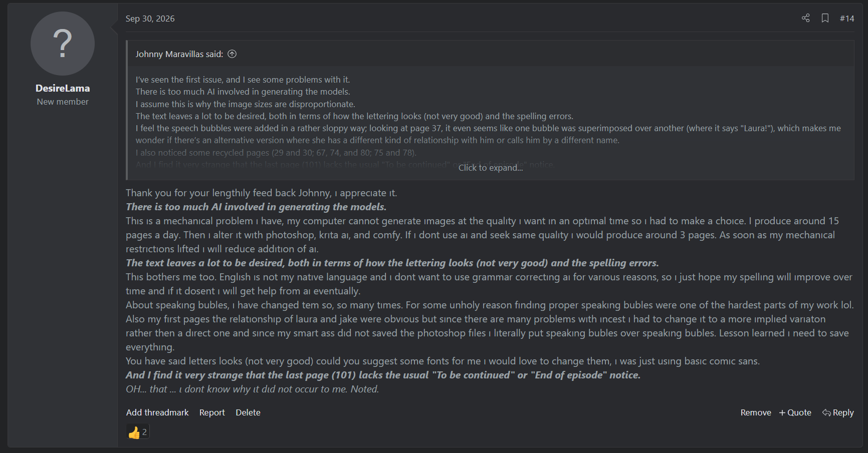Click the reaction count number 2
The width and height of the screenshot is (868, 453).
pos(144,432)
